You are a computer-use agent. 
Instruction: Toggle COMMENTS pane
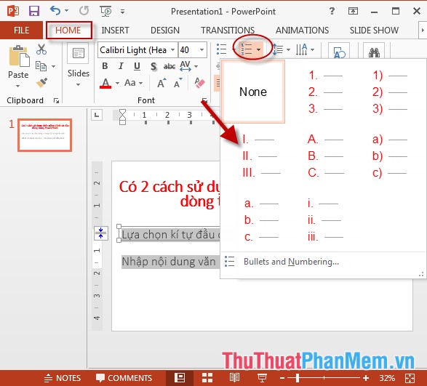click(x=124, y=378)
